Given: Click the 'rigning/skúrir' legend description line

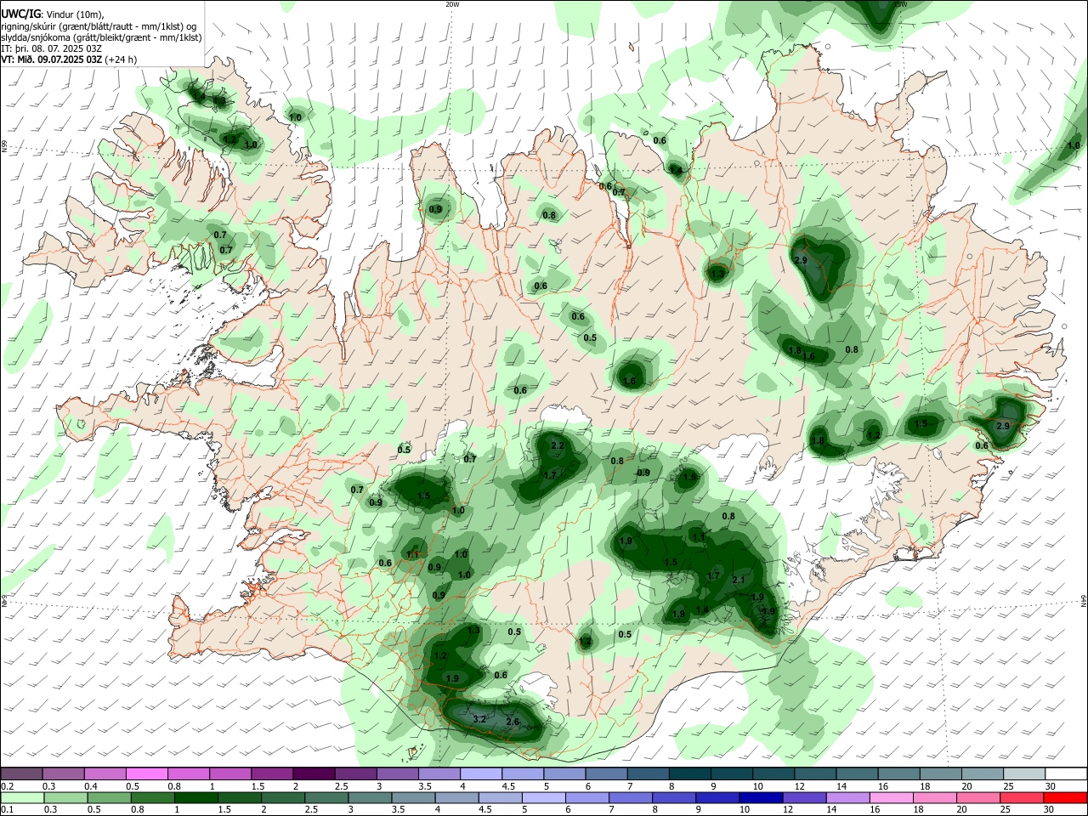Looking at the screenshot, I should click(x=99, y=25).
